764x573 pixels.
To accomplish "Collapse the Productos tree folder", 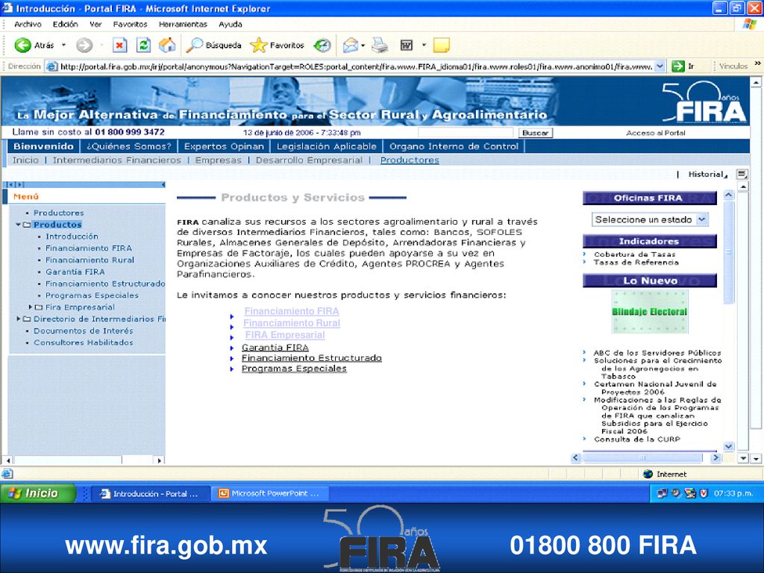I will coord(18,225).
